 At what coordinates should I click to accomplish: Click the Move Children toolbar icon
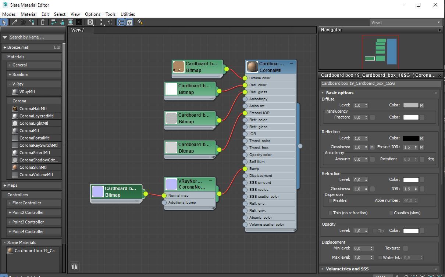point(54,22)
